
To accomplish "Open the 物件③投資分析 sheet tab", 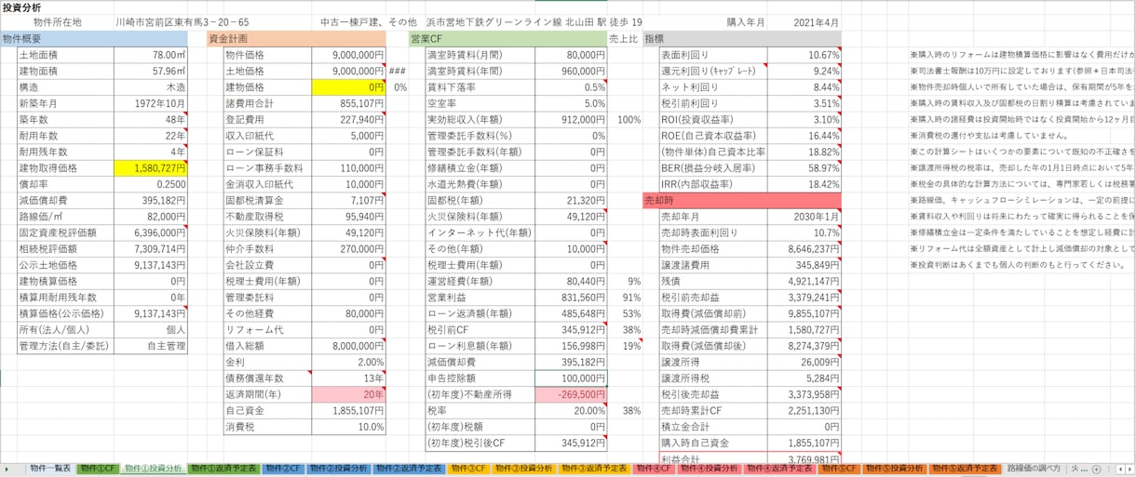I will [522, 469].
